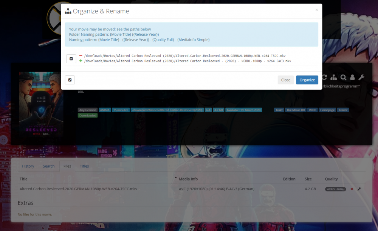Open the Search tab
This screenshot has width=378, height=231.
click(x=49, y=166)
